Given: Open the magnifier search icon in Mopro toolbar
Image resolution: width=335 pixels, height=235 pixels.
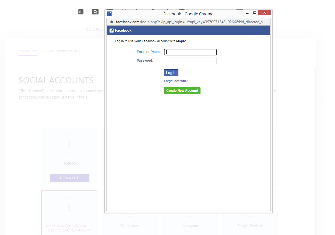Looking at the screenshot, I should (95, 12).
